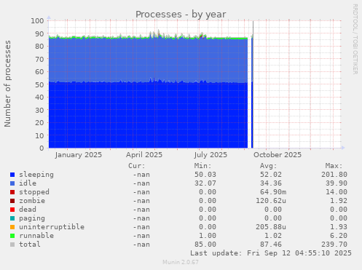Click the narrow spike bar in September
This screenshot has height=270, width=362.
tap(252, 92)
